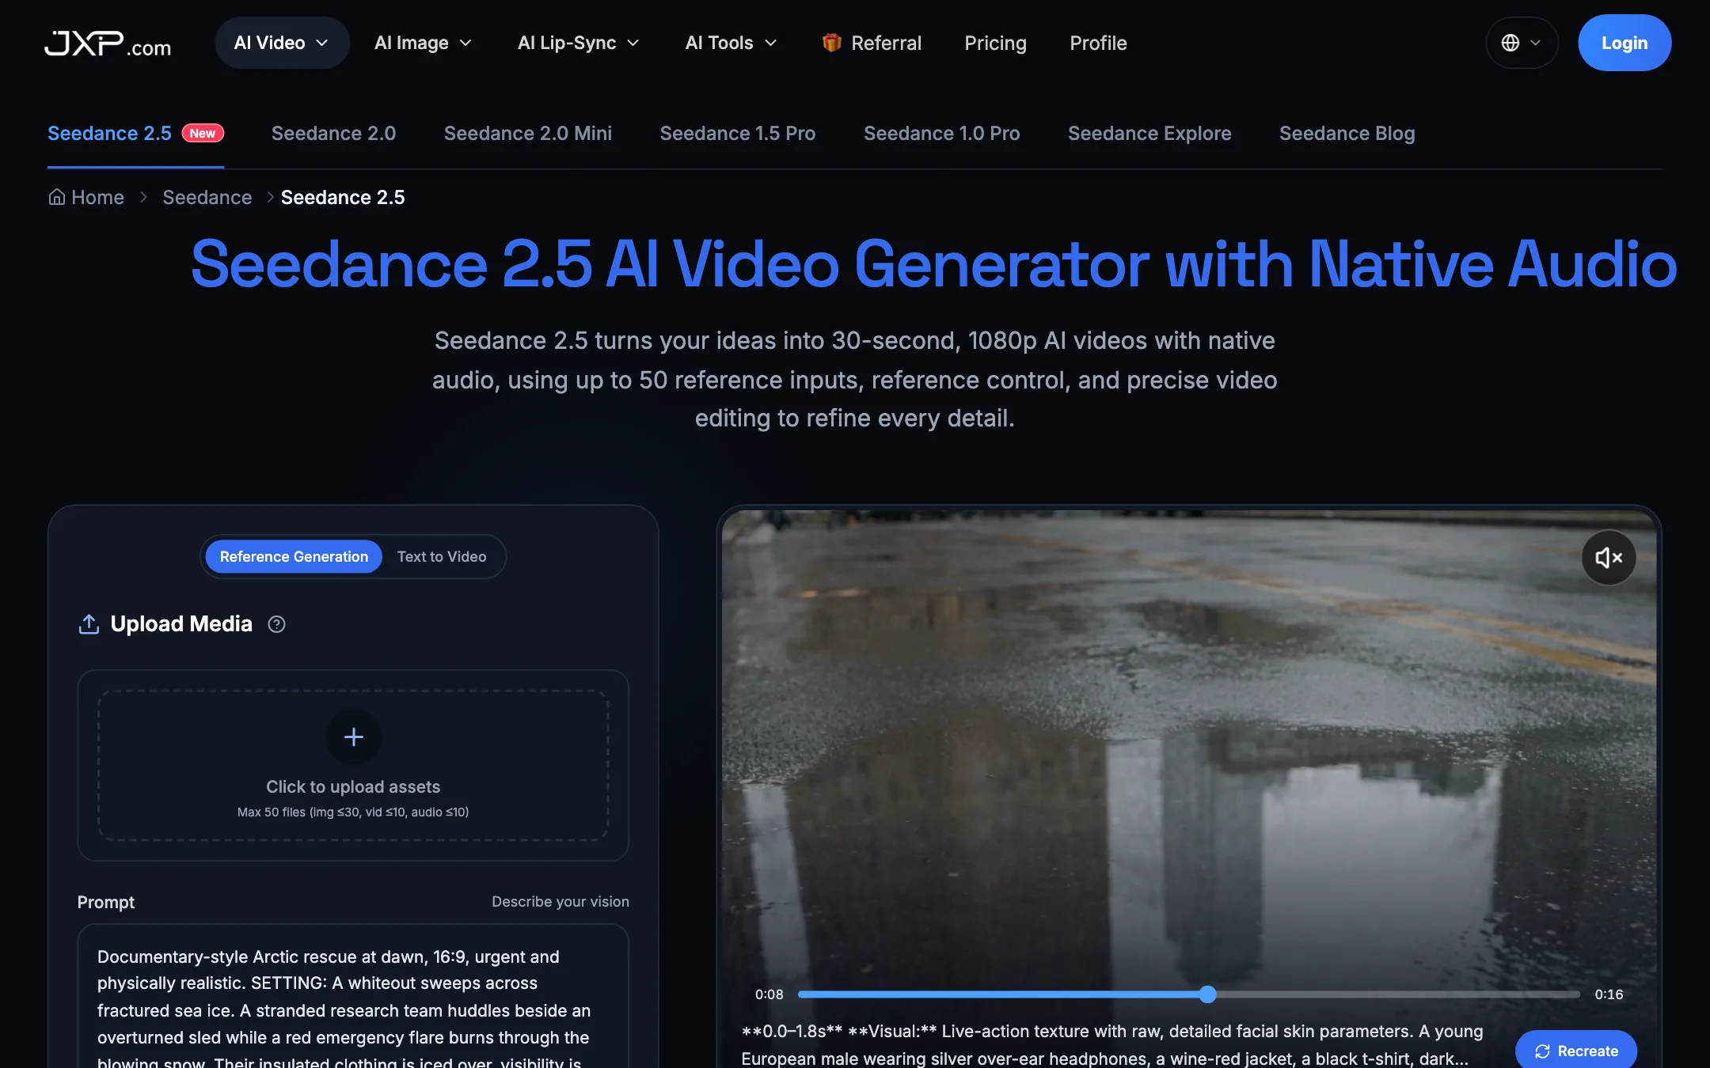Click into the Prompt text area
This screenshot has height=1068, width=1710.
tap(353, 997)
